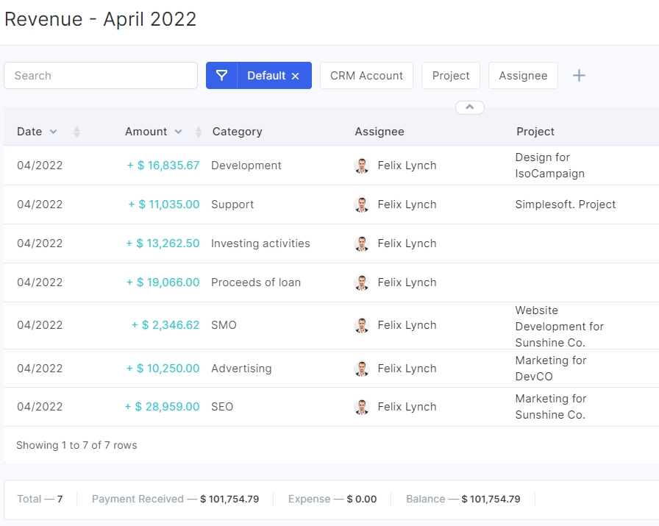Viewport: 659px width, 526px height.
Task: Click Felix Lynch avatar in Advertising row
Action: click(361, 369)
